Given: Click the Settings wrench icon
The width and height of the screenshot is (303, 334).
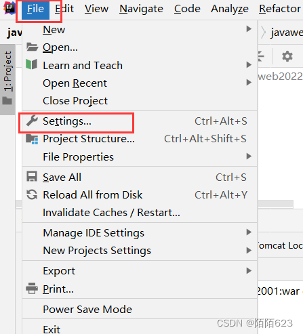Looking at the screenshot, I should click(x=32, y=121).
